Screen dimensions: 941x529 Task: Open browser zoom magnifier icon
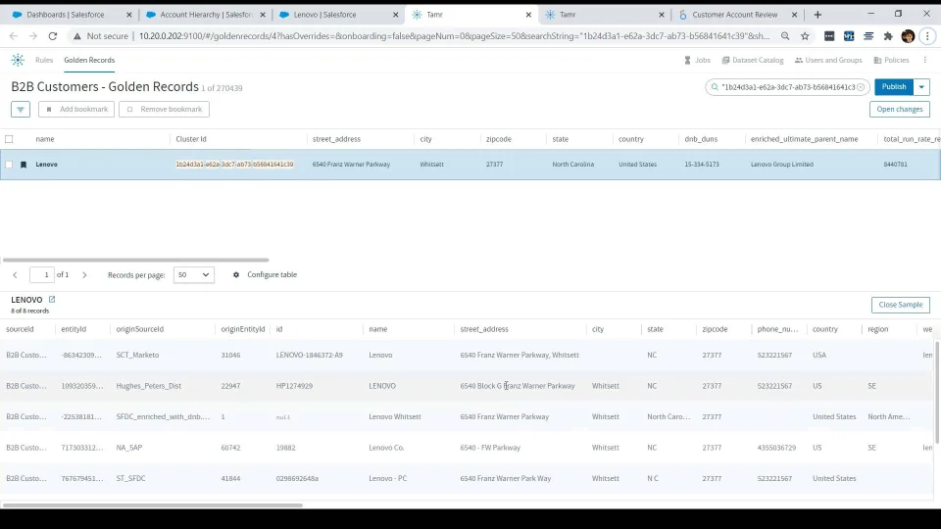click(785, 36)
